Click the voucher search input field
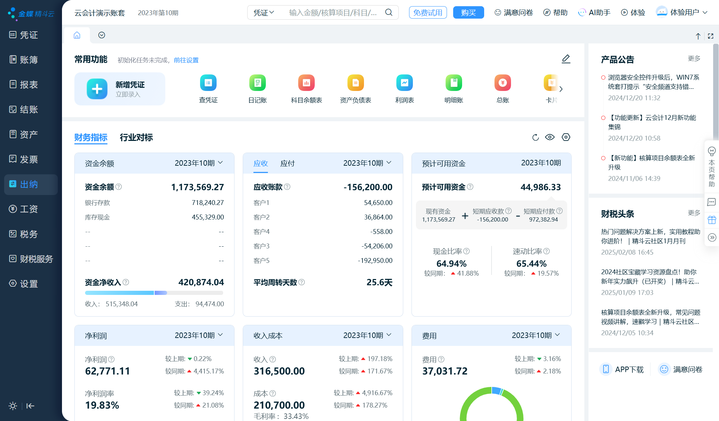This screenshot has width=719, height=421. click(x=333, y=13)
